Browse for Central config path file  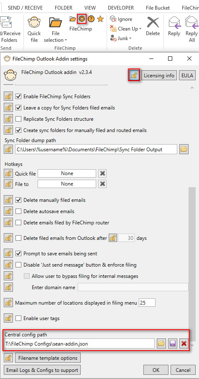(161, 343)
